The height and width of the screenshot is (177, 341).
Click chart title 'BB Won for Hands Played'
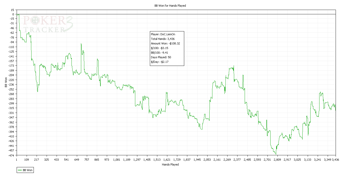(170, 6)
